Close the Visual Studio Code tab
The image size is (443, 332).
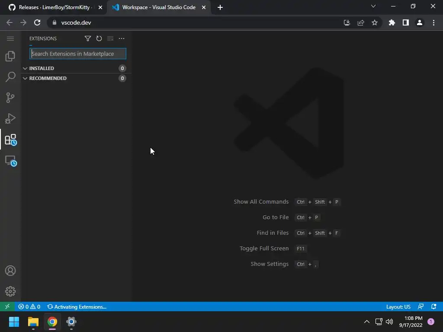(x=204, y=7)
